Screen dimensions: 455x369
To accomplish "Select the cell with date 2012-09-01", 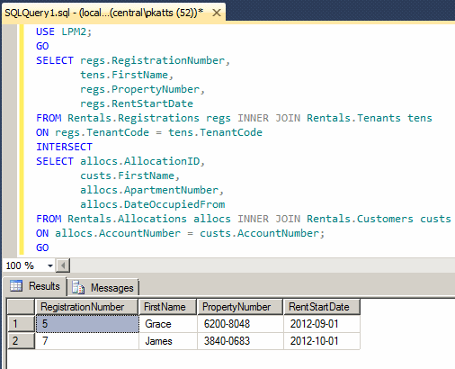I will 322,324.
